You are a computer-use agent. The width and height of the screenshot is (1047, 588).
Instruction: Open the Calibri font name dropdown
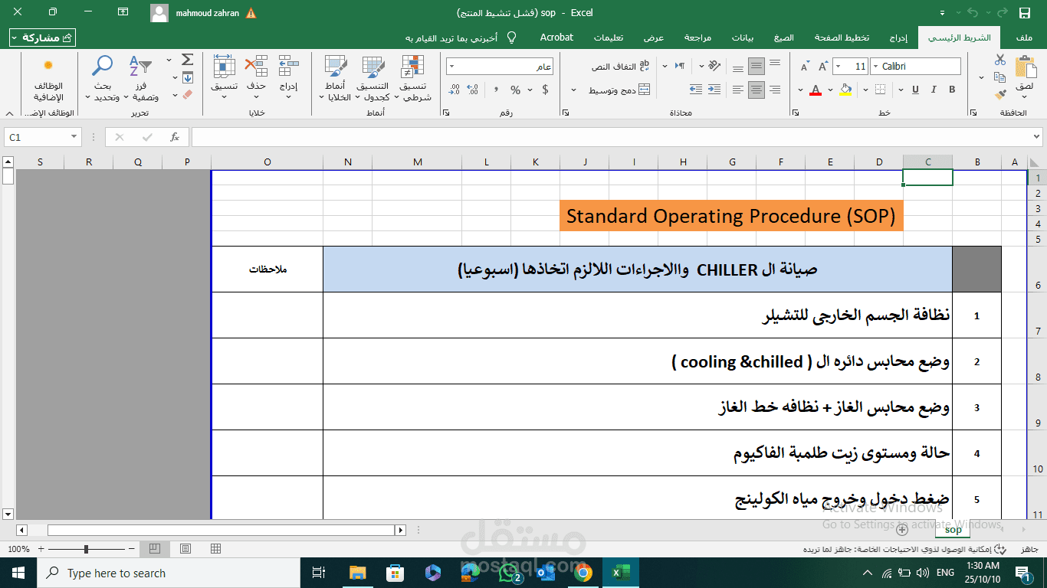[877, 67]
